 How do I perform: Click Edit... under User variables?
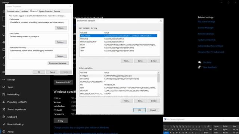140,61
